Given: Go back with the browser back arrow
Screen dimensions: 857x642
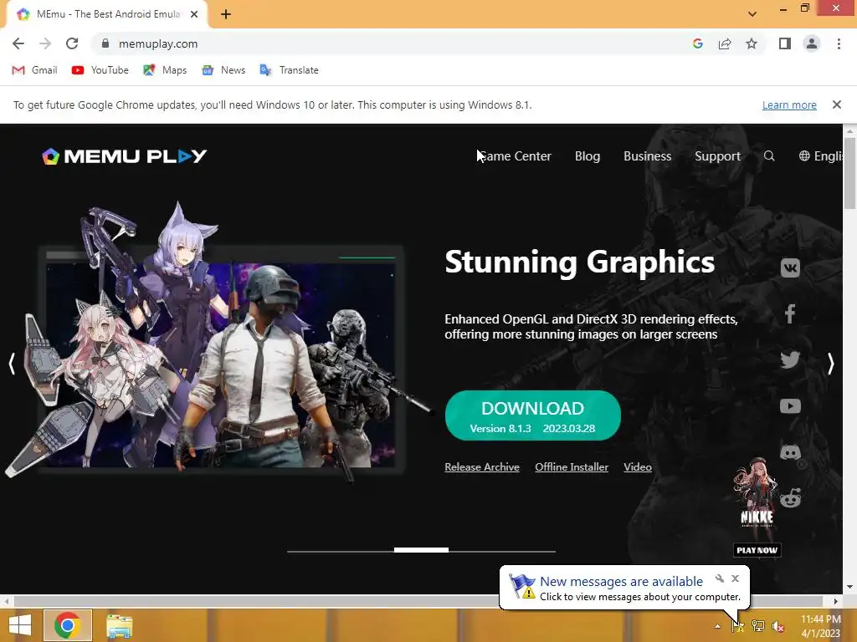Looking at the screenshot, I should coord(18,43).
